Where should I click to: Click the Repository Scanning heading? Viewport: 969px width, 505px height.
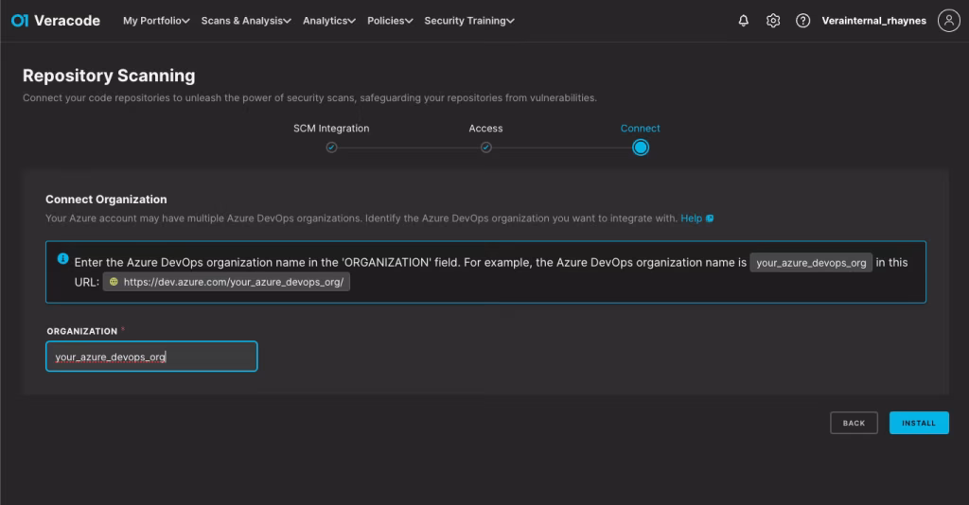[109, 76]
